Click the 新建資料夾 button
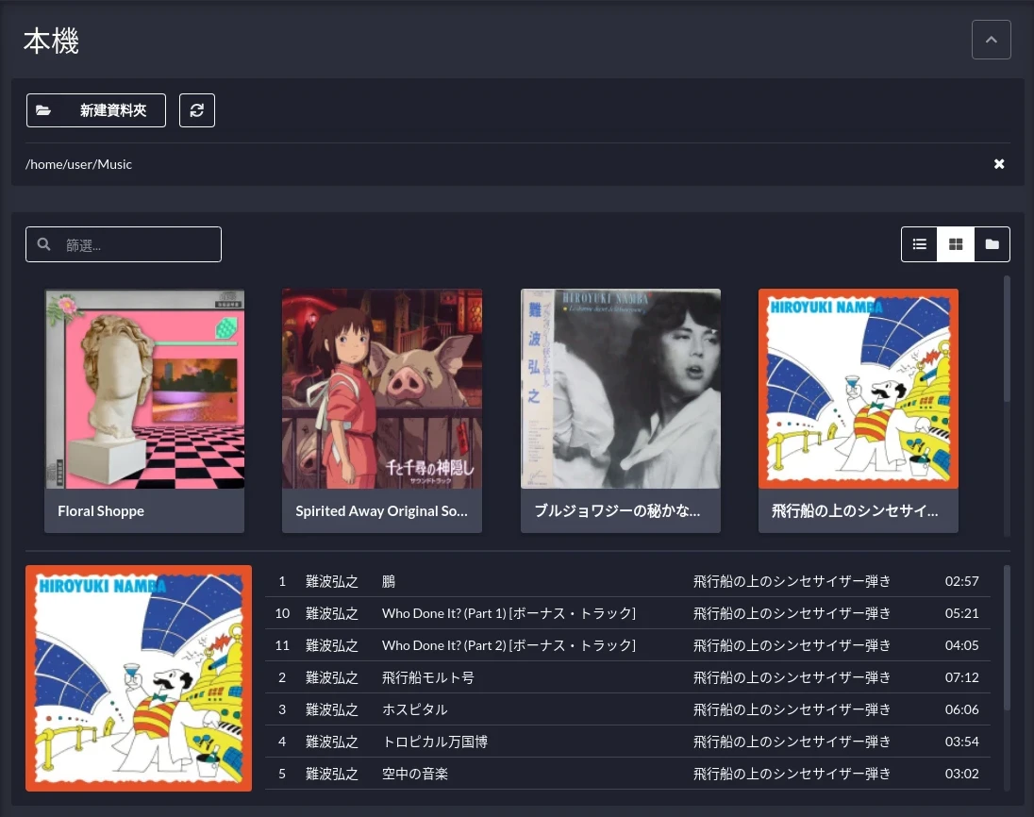This screenshot has height=817, width=1034. tap(96, 110)
